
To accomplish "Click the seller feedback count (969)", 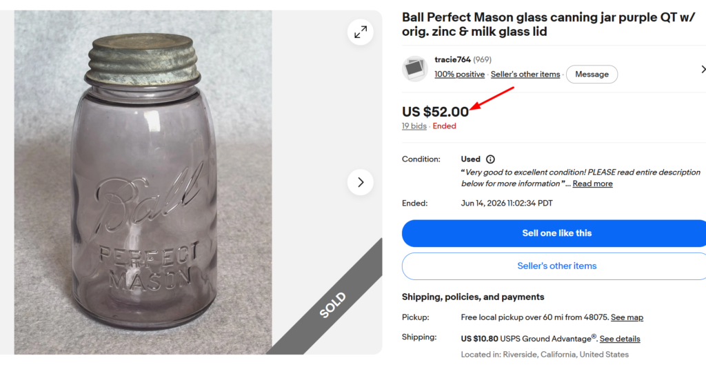I will [x=482, y=59].
